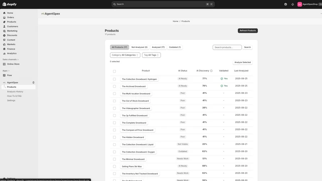Click the AgentSpex header logo icon

[x=43, y=14]
